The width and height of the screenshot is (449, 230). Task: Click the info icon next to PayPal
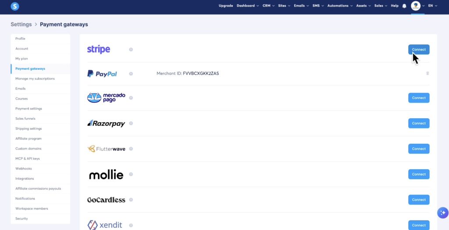(x=131, y=74)
